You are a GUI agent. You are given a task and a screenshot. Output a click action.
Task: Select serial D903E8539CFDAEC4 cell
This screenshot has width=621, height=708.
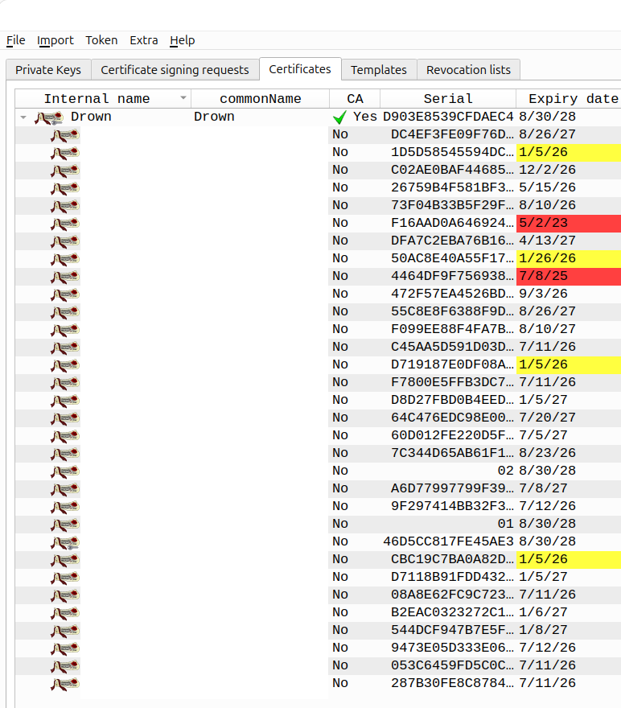tap(448, 117)
